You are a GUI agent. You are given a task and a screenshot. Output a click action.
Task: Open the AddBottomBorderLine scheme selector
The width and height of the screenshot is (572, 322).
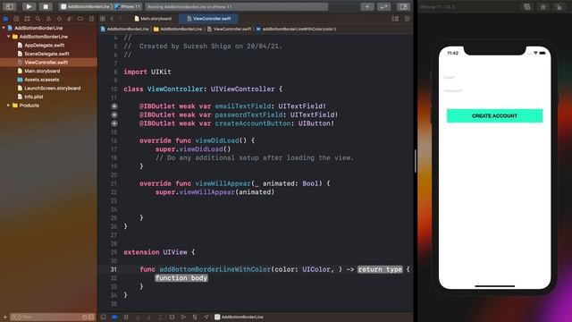coord(86,6)
